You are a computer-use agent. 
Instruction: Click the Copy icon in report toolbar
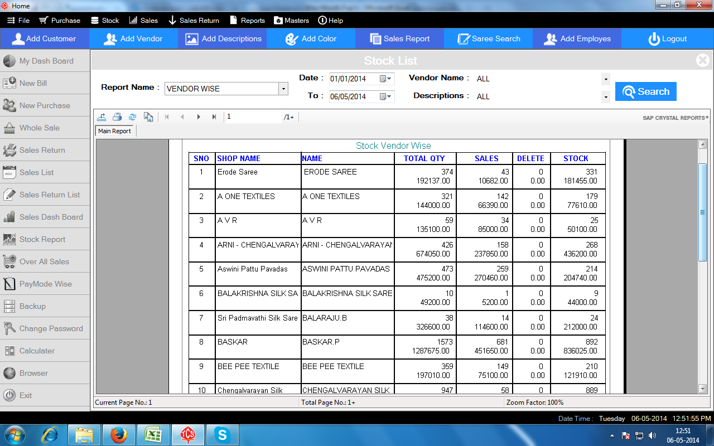pyautogui.click(x=148, y=117)
